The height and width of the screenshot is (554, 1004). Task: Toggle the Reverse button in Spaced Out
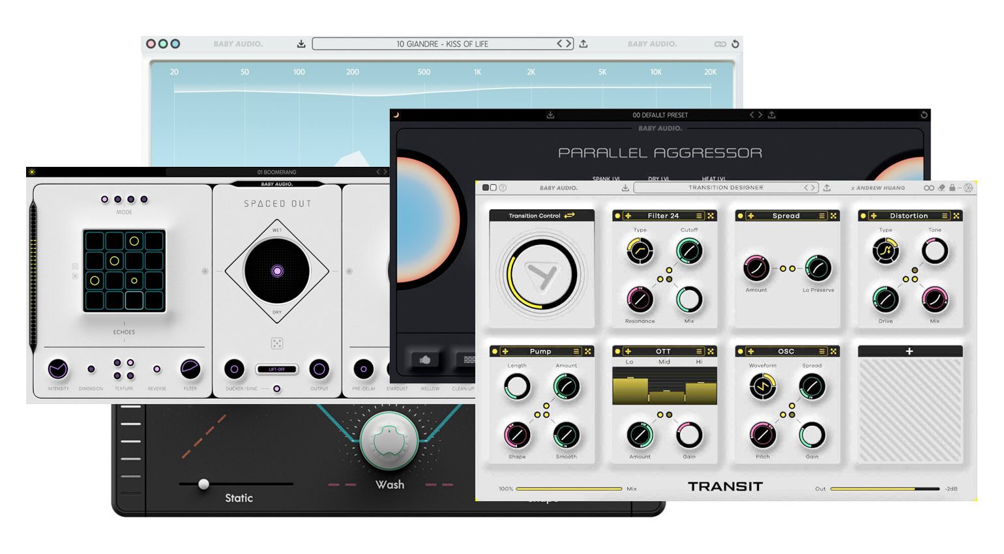pyautogui.click(x=156, y=369)
